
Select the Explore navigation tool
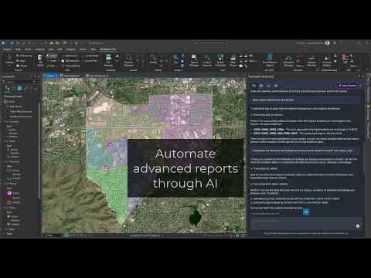coord(9,59)
